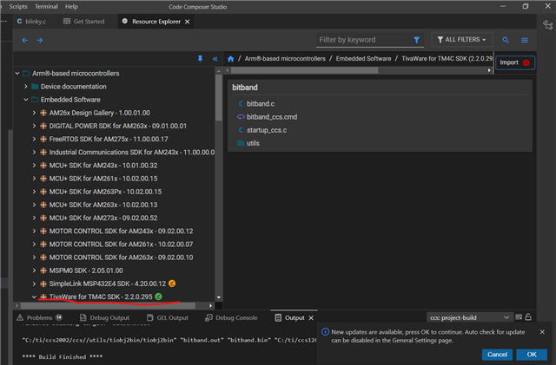Close the Output panel tab
The height and width of the screenshot is (365, 556).
point(311,318)
